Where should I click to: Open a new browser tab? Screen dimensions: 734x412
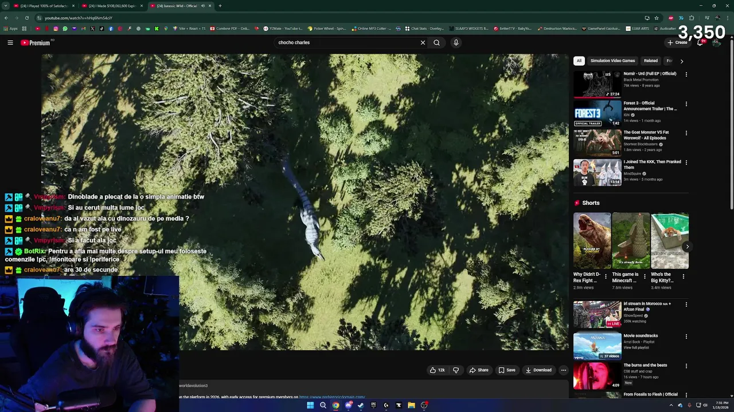tap(220, 6)
